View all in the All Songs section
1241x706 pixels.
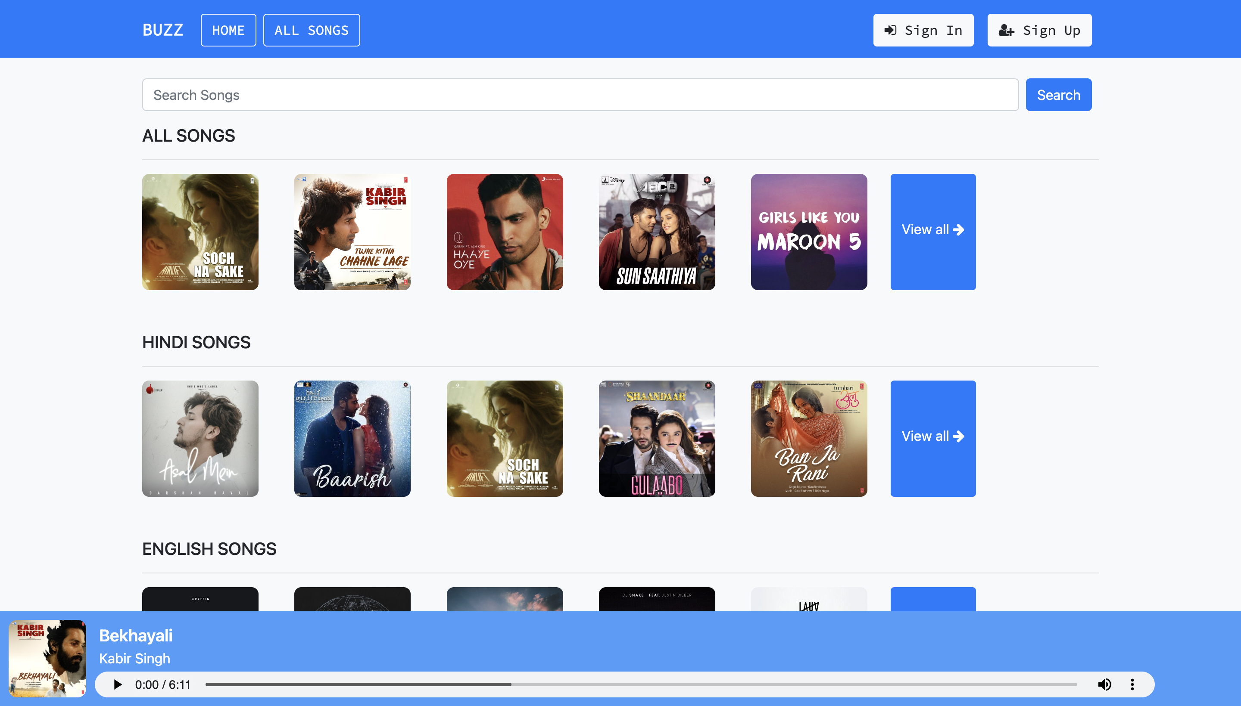click(933, 232)
